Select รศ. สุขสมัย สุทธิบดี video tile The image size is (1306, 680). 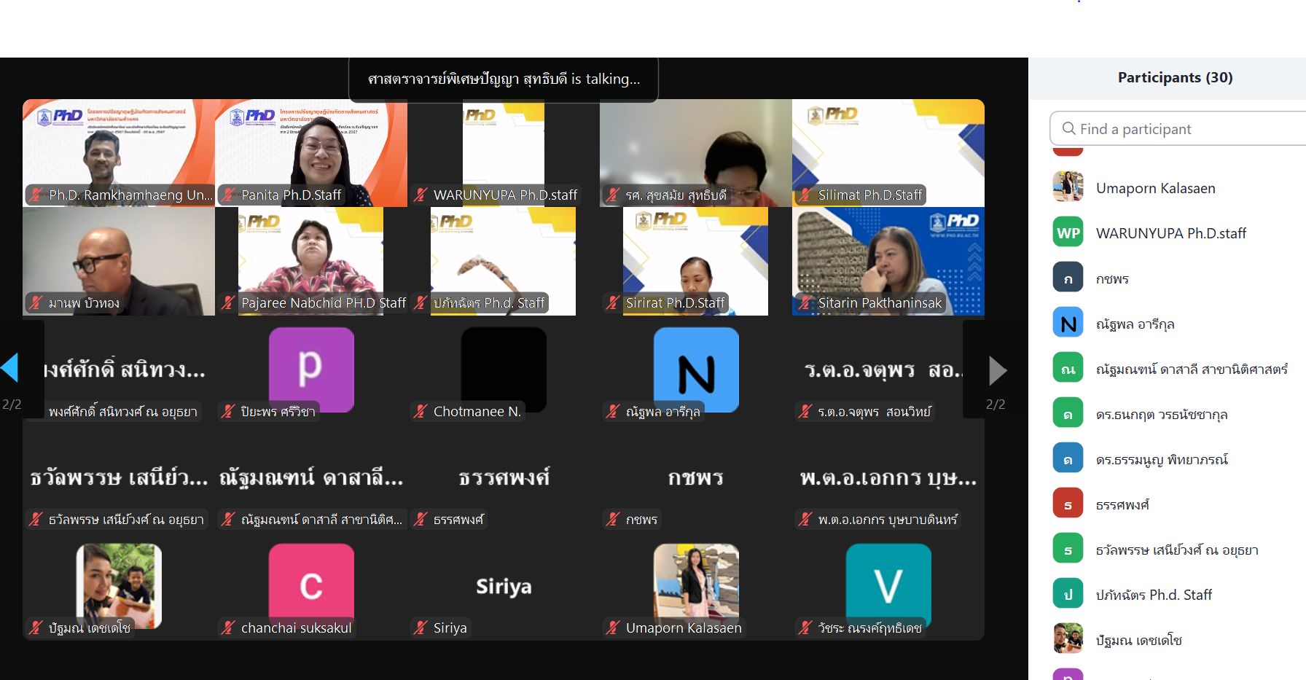(x=696, y=153)
